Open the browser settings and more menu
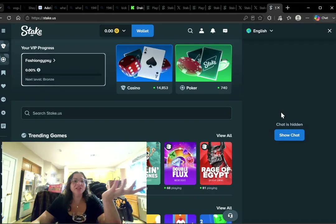 click(x=307, y=18)
